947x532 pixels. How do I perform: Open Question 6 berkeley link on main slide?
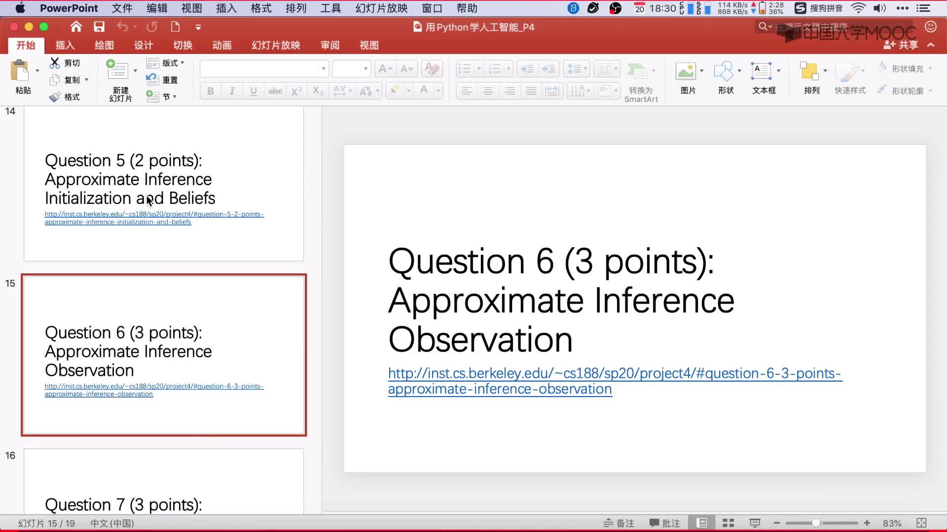615,381
